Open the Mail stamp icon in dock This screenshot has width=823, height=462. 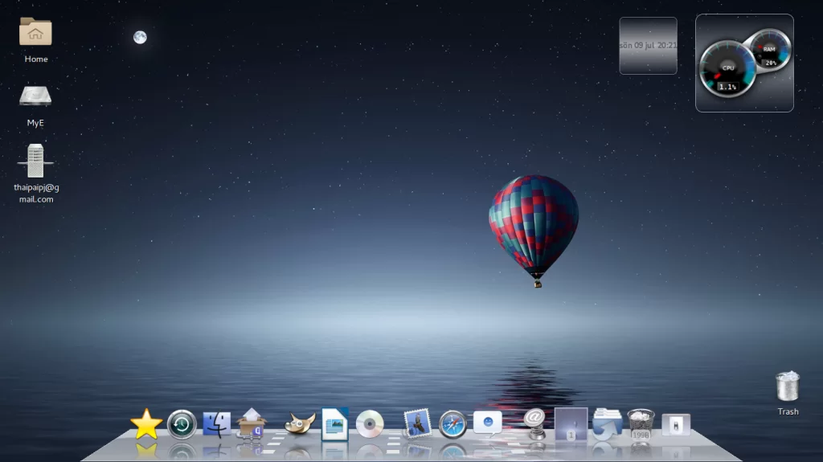point(417,423)
